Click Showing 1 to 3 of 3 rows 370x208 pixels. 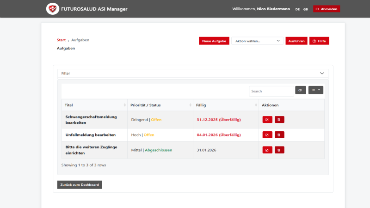[x=84, y=165]
